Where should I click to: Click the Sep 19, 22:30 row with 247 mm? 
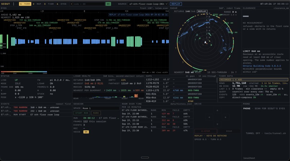[157, 124]
